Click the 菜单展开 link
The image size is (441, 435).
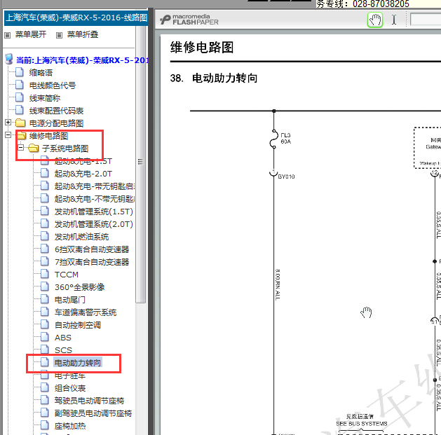(x=31, y=34)
